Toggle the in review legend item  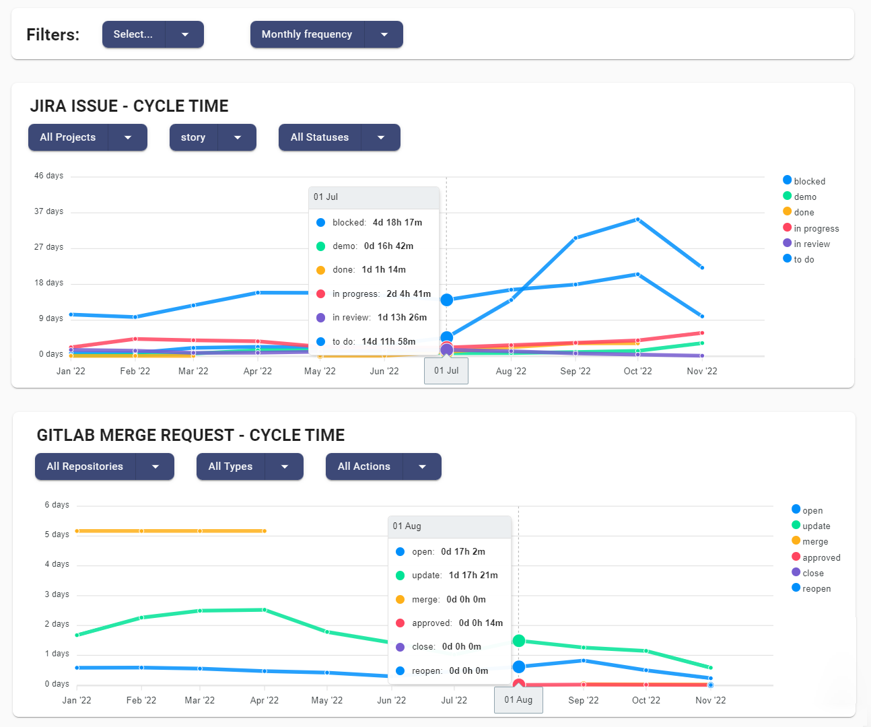(x=812, y=244)
